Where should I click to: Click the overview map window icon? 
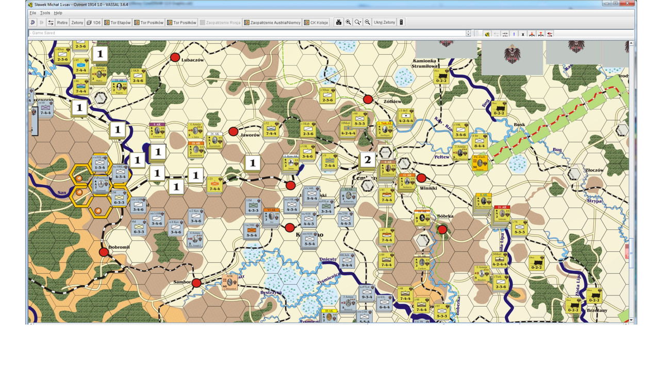tap(402, 23)
